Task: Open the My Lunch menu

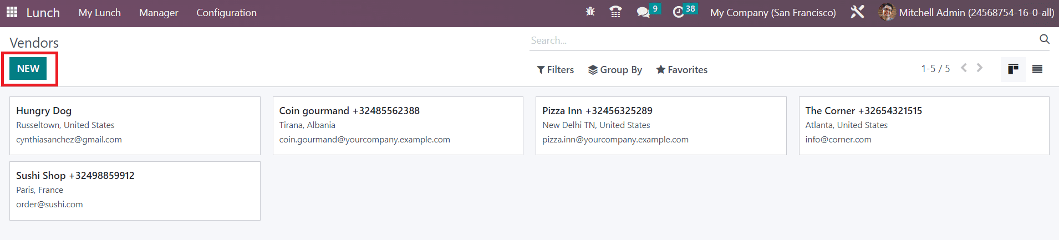Action: (100, 13)
